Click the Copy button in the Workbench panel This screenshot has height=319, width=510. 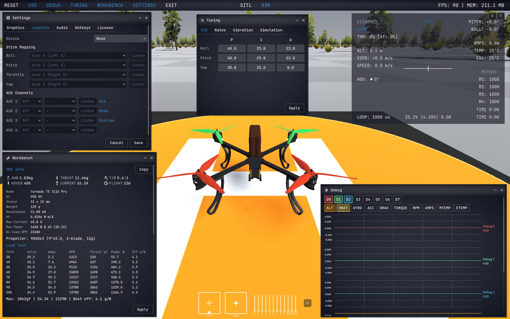click(x=144, y=169)
